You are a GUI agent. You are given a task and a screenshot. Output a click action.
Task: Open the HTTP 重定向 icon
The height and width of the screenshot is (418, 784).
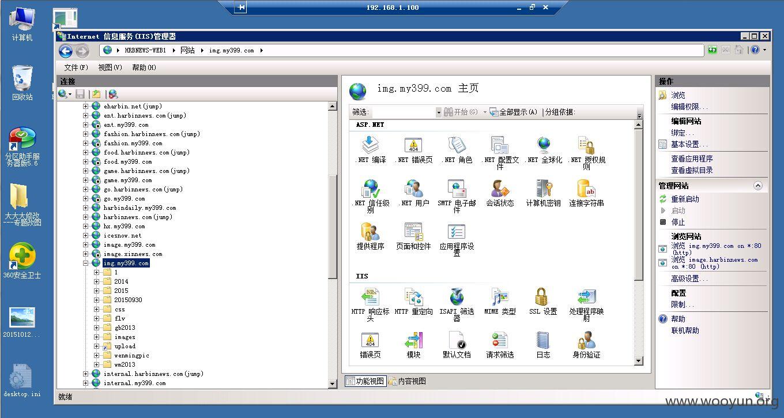point(413,302)
